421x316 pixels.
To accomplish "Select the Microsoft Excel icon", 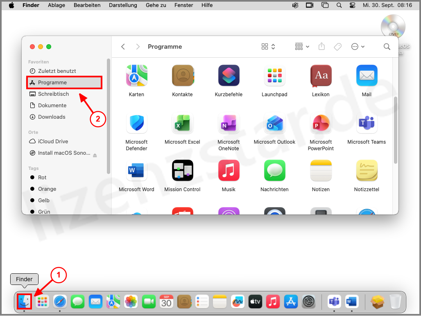I will tap(183, 123).
